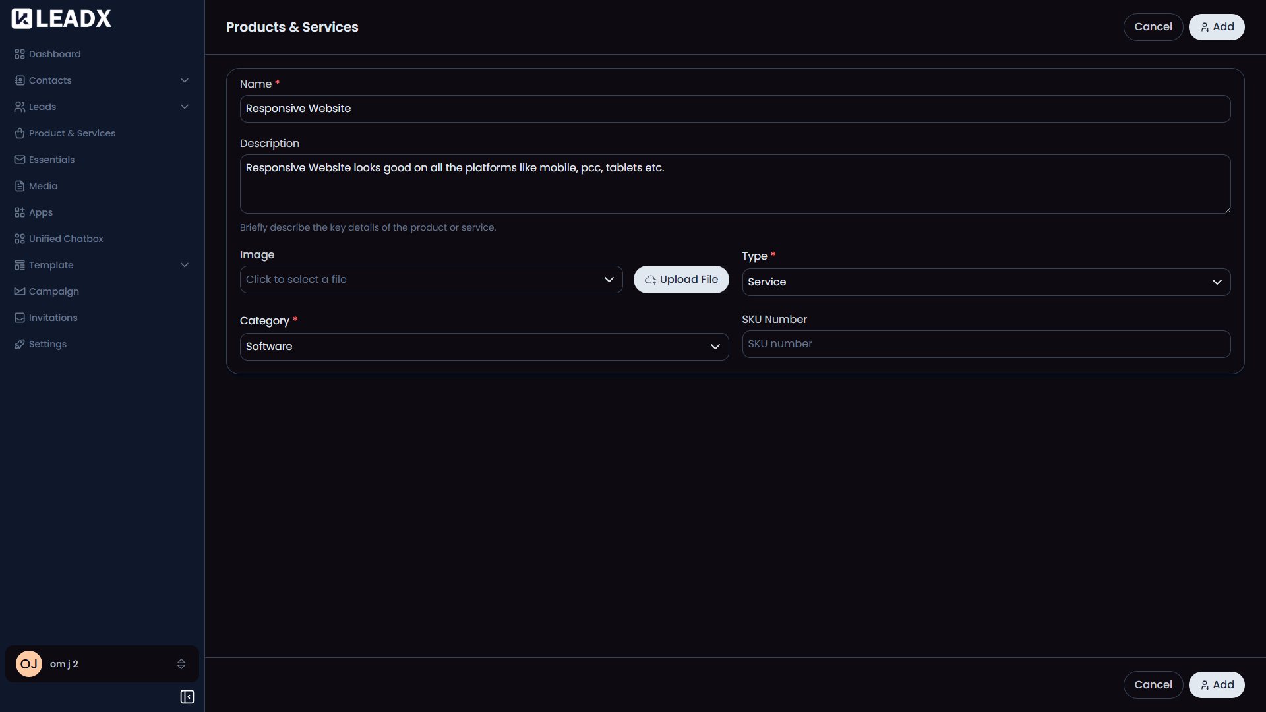The image size is (1266, 712).
Task: Collapse the Contacts sidebar section
Action: [185, 80]
